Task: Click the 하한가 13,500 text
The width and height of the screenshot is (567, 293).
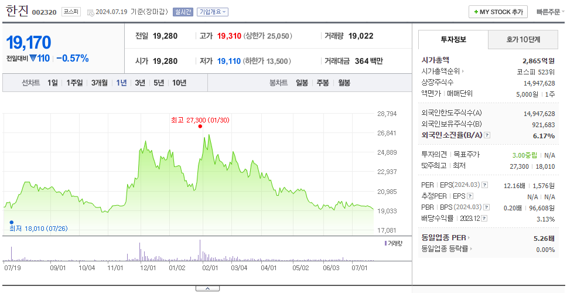Action: coord(267,61)
